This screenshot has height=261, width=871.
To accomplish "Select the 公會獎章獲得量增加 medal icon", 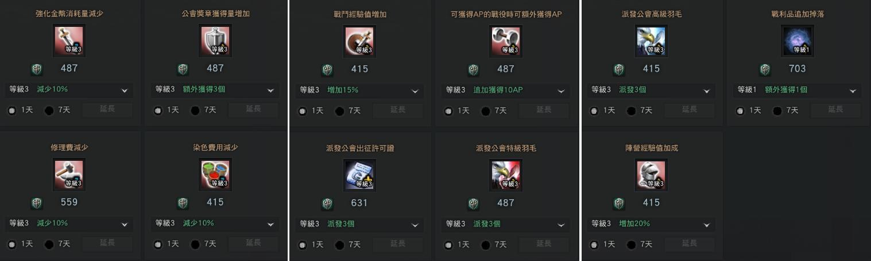I will [x=215, y=41].
